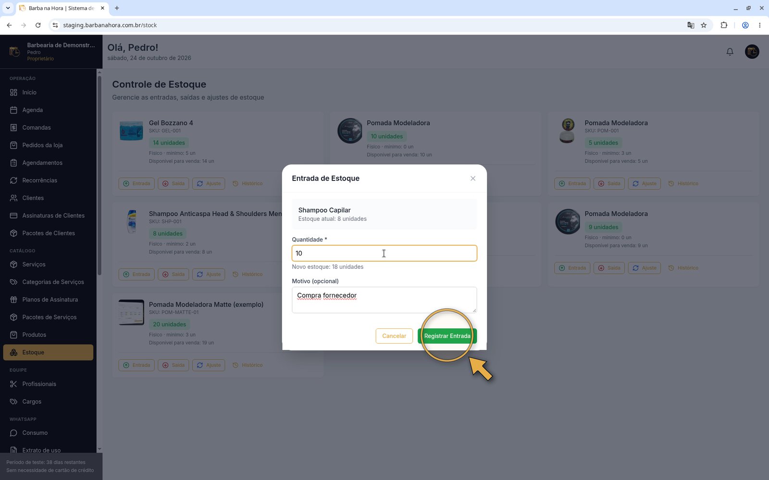The image size is (769, 480).
Task: Click the Agendamentos clipboard icon
Action: [13, 163]
